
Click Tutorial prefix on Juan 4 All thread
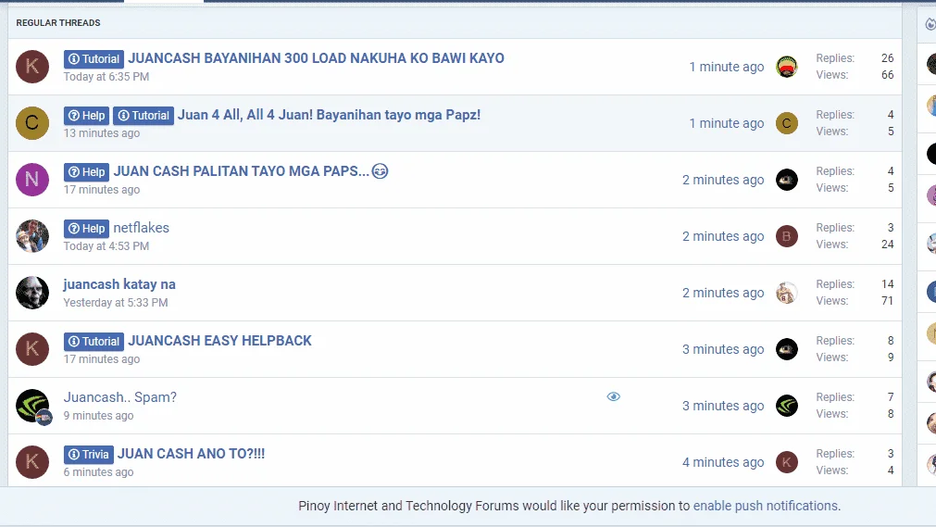[x=144, y=116]
